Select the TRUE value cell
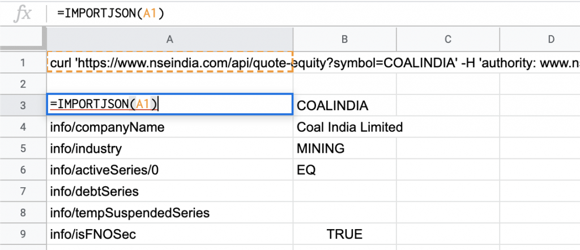The width and height of the screenshot is (580, 250). [x=344, y=234]
